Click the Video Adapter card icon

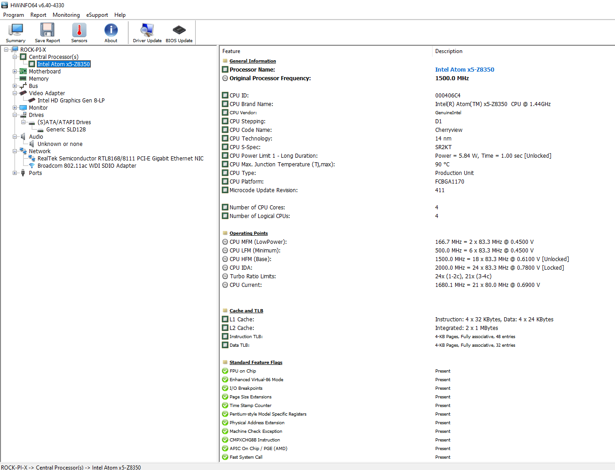[23, 93]
